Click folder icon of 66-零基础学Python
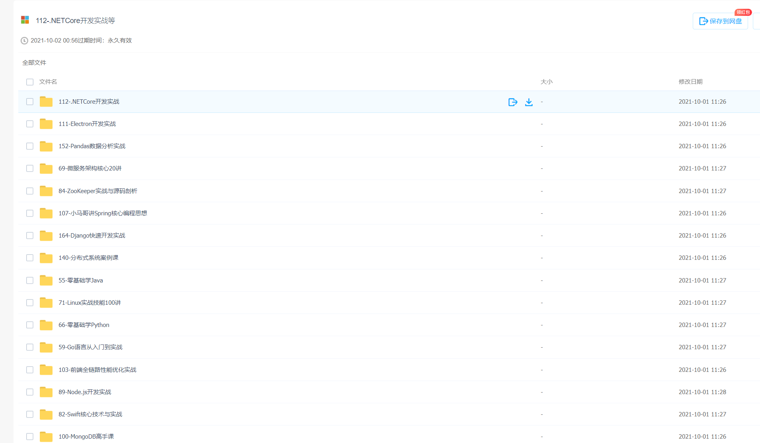Viewport: 760px width, 443px height. point(46,325)
